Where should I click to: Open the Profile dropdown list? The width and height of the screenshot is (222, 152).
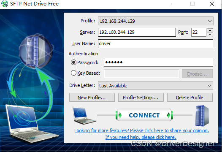(155, 21)
